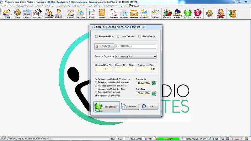Open the Relatório icon next to Procurar
This screenshot has width=251, height=141.
pyautogui.click(x=144, y=14)
